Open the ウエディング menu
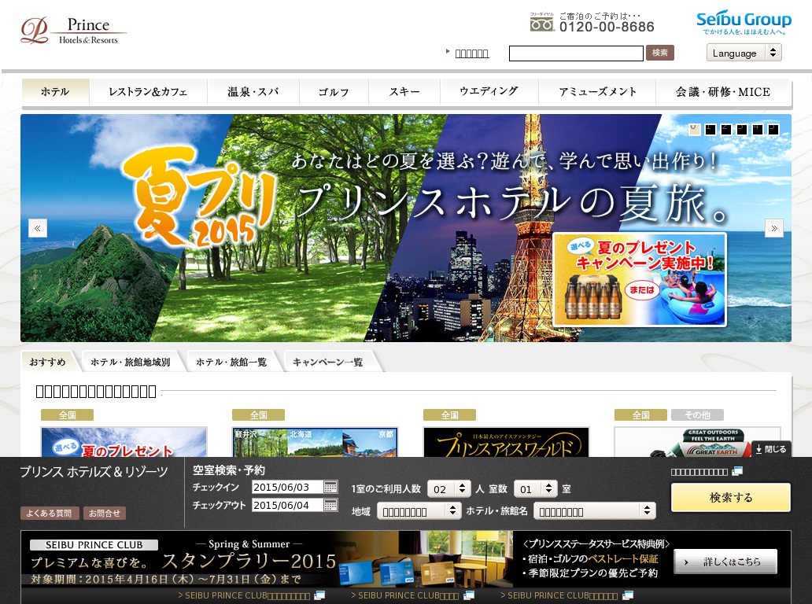Screen dimensions: 812x604 489,92
